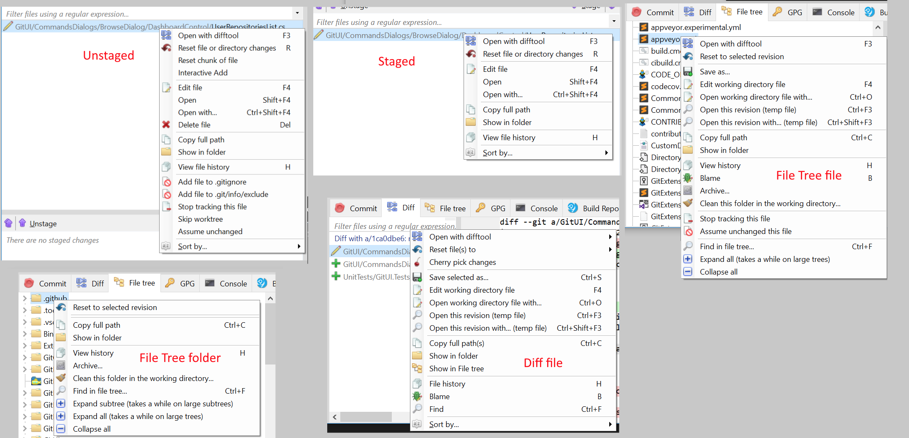Click the cherry pick icon in Diff menu
909x438 pixels.
click(418, 262)
